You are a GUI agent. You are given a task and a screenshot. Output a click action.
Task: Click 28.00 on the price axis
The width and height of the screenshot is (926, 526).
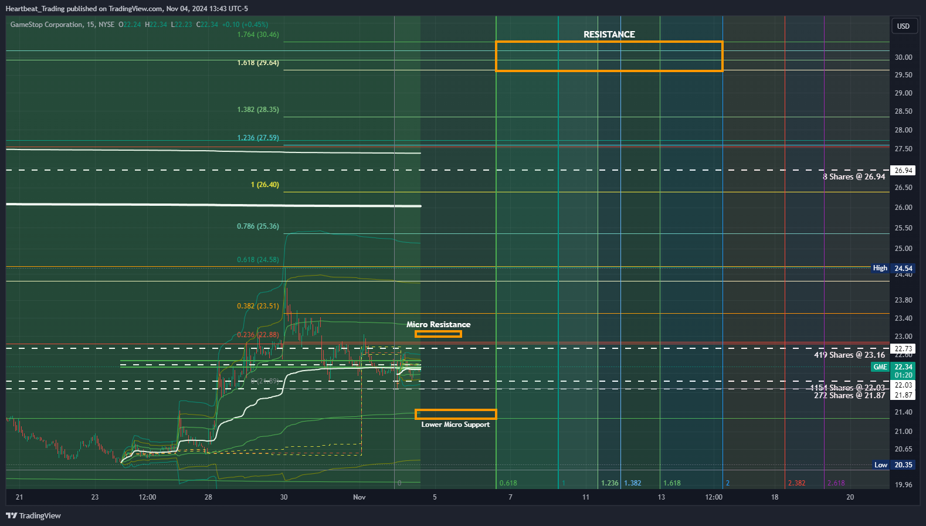[x=903, y=130]
